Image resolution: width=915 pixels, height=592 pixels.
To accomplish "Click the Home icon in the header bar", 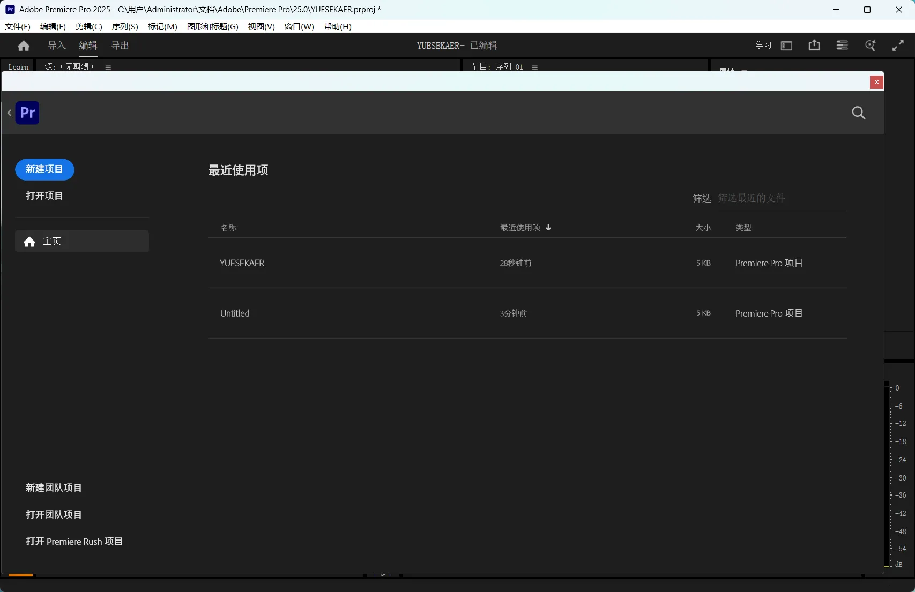I will tap(24, 46).
